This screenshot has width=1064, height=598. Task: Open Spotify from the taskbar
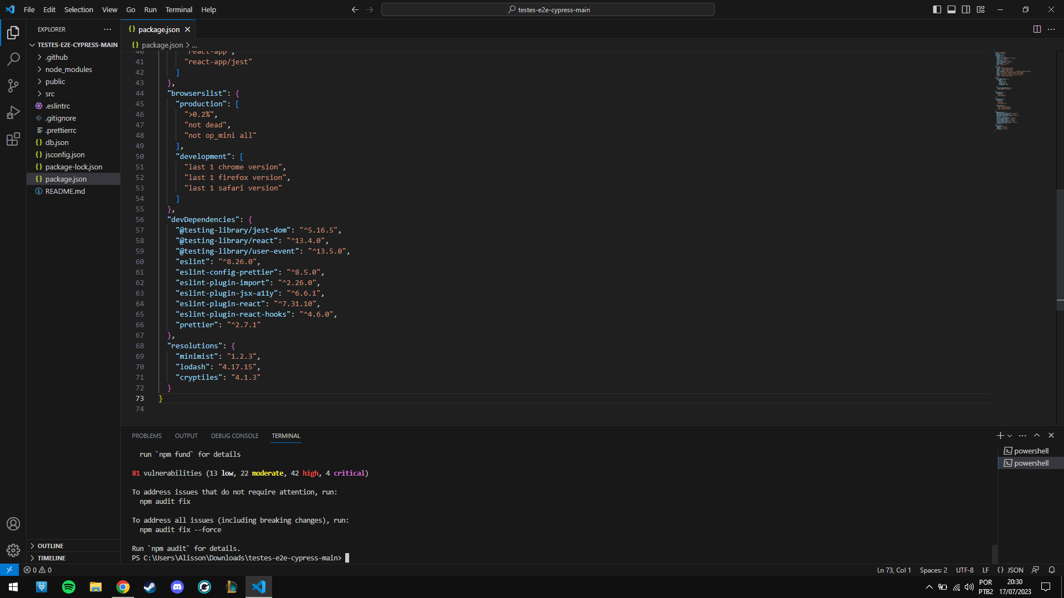[x=69, y=587]
